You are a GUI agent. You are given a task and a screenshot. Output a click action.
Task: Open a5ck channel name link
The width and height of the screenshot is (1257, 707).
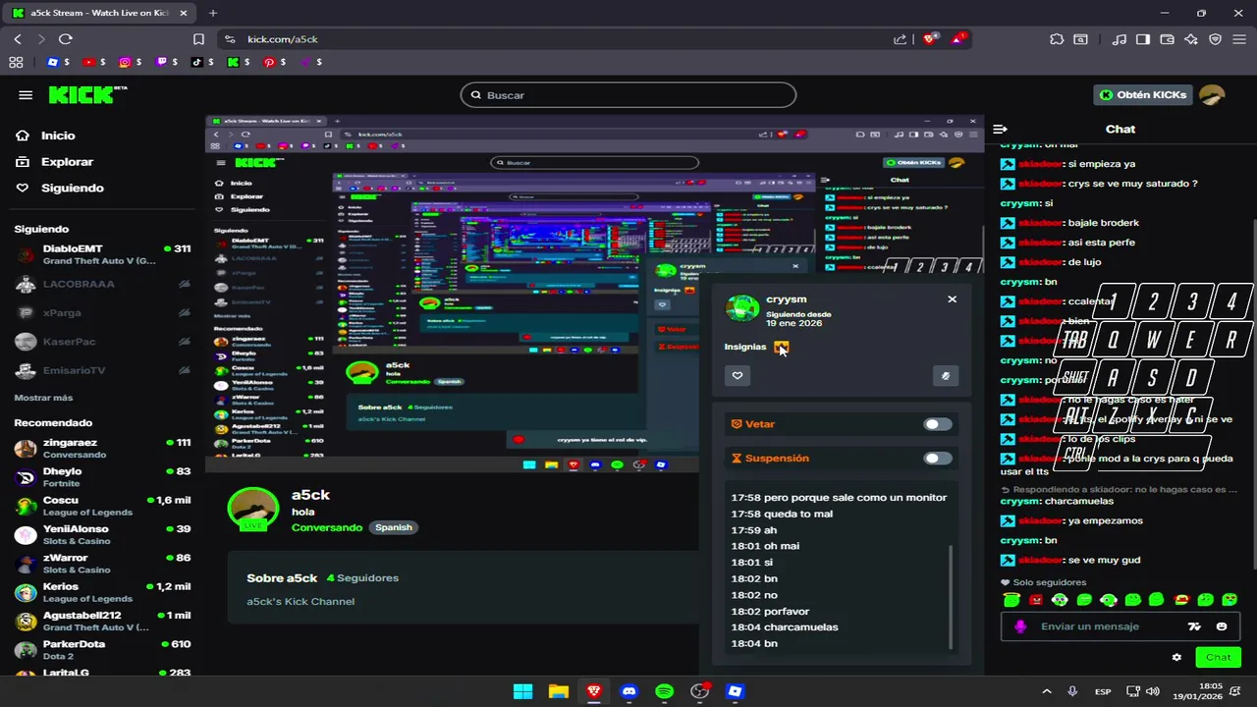coord(310,495)
